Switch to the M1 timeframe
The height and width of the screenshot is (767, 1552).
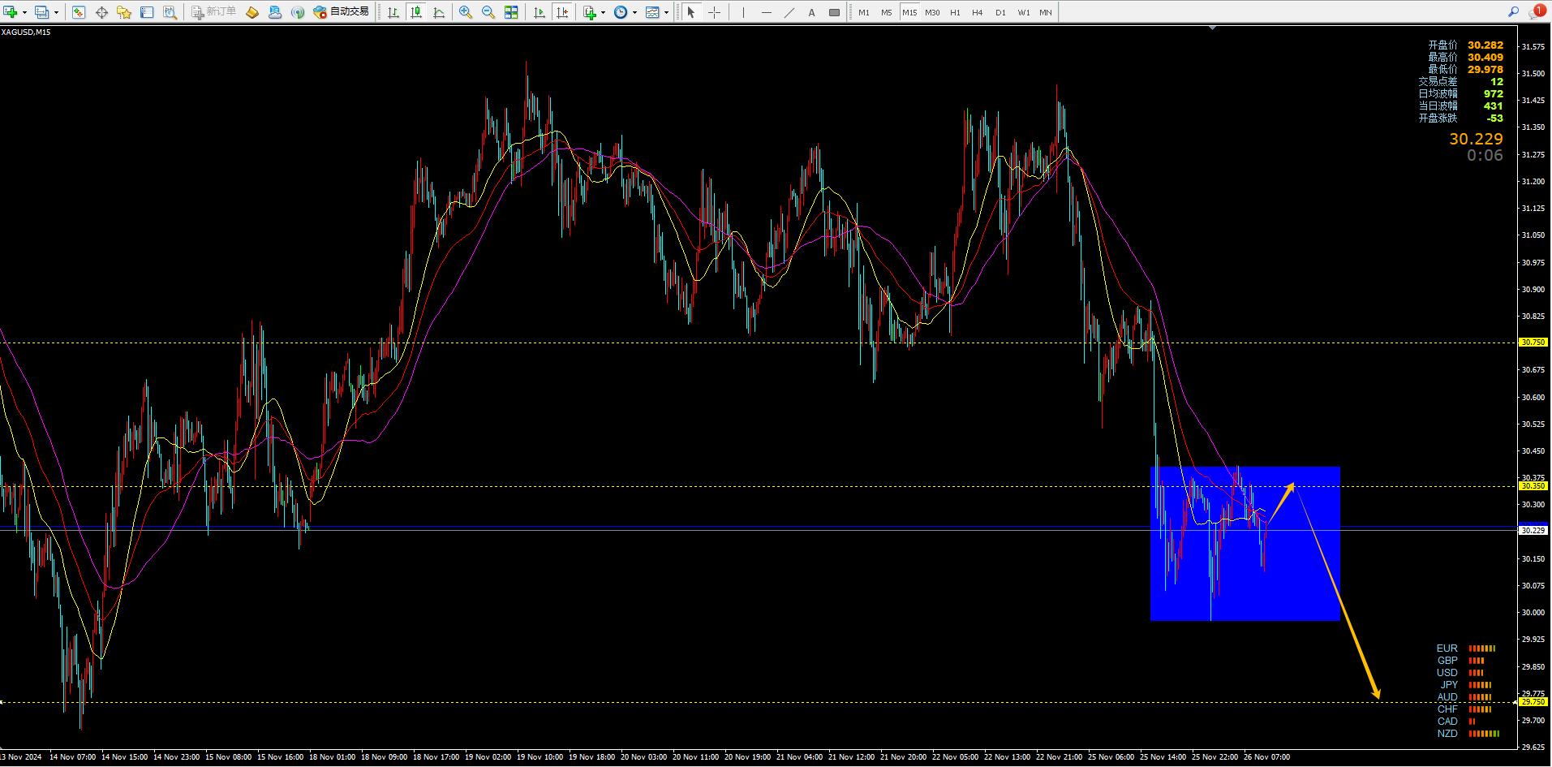(x=864, y=12)
